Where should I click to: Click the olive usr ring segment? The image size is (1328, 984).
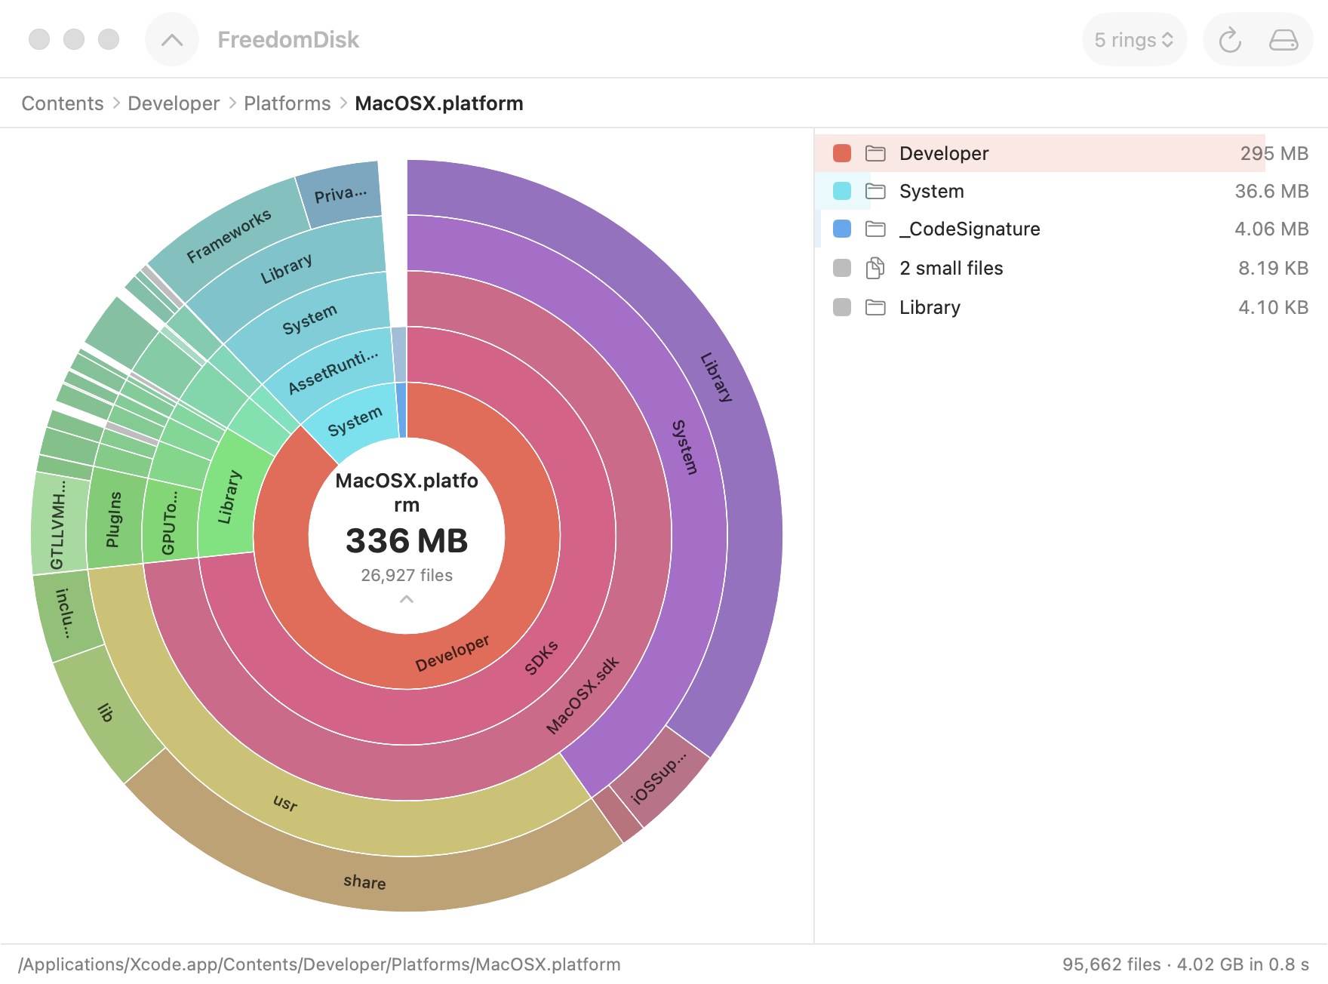(285, 803)
